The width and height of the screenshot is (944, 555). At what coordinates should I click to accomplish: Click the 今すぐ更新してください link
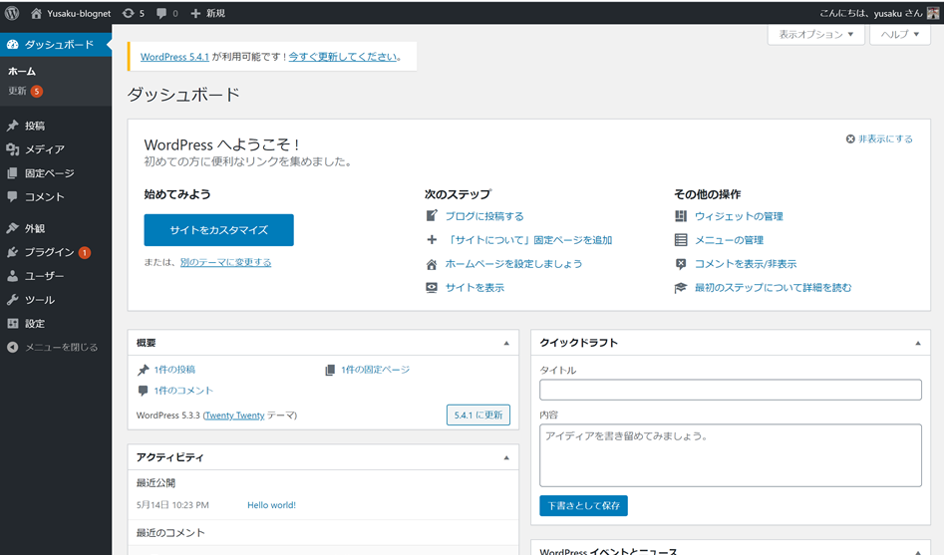[343, 57]
